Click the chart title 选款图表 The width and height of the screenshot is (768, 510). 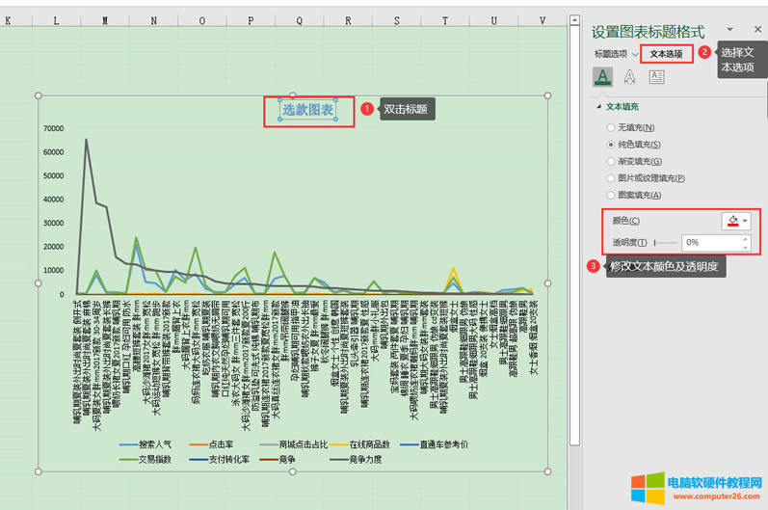307,110
